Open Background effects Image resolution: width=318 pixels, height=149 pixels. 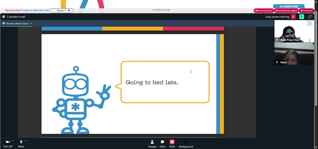(186, 144)
